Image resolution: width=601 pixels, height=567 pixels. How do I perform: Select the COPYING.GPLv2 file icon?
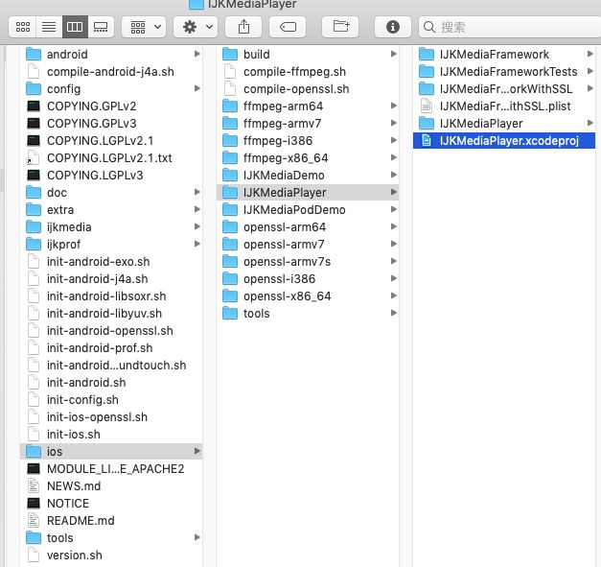coord(34,106)
